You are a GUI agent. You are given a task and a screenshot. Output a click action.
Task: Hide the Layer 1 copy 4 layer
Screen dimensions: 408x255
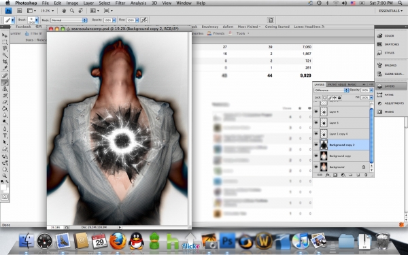click(316, 134)
